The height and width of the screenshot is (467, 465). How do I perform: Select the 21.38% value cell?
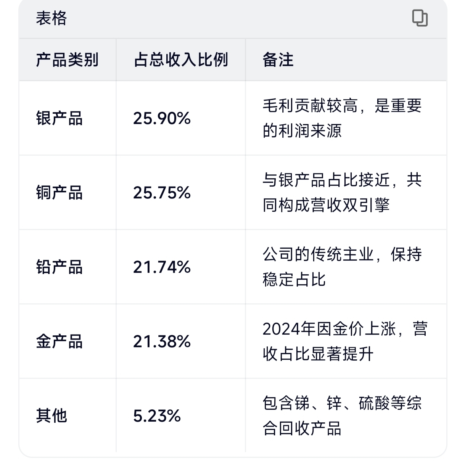click(x=162, y=341)
